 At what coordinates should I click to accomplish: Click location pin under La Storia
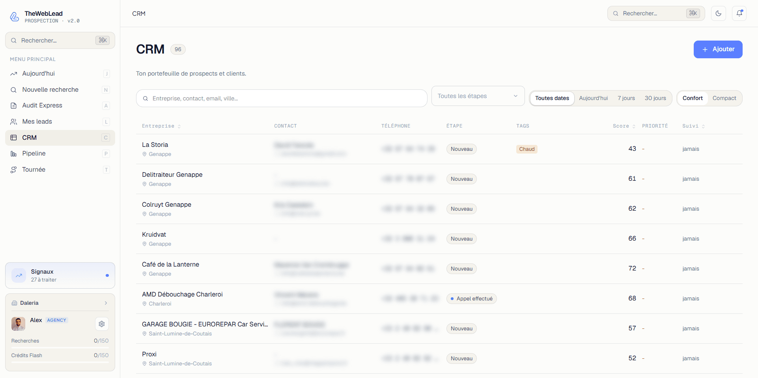144,154
